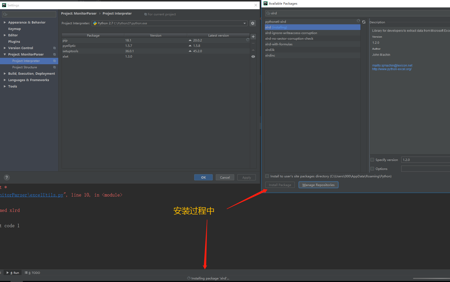Click the magnifier in the Settings search box
Screen dimensions: 450x282
click(5, 14)
